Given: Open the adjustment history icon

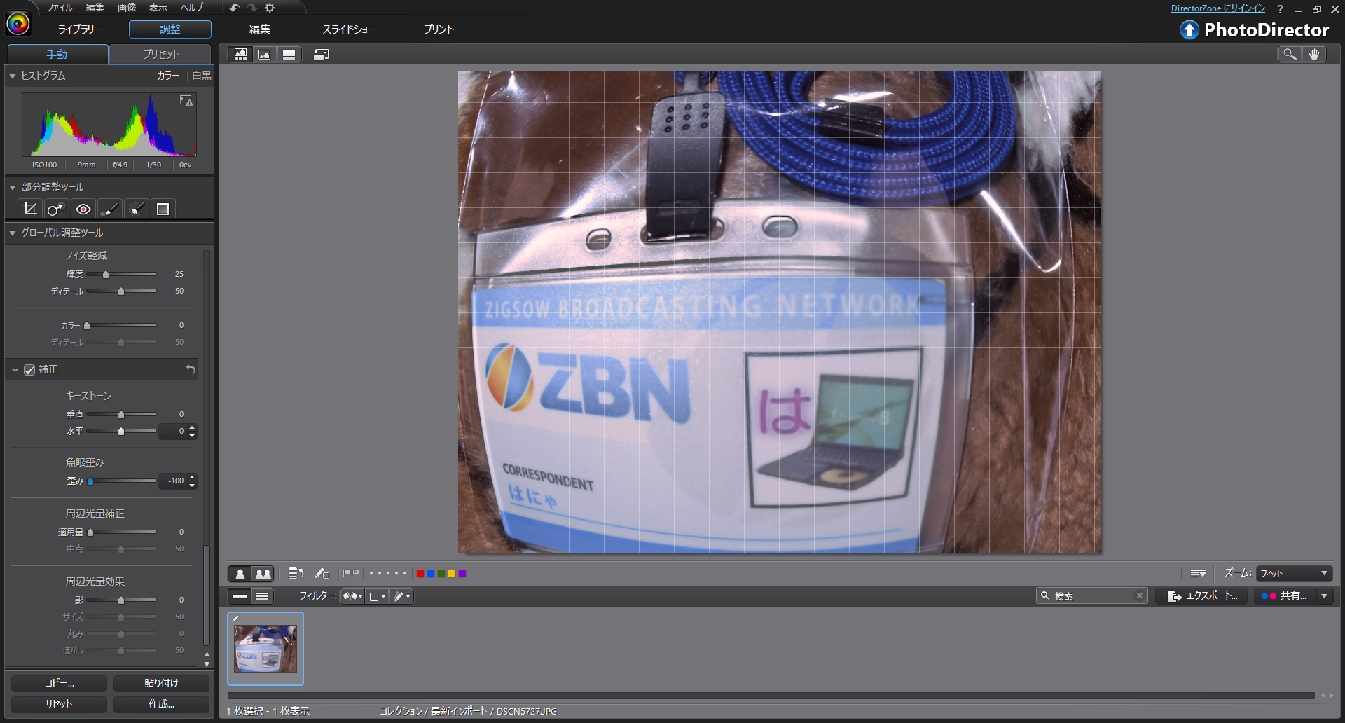Looking at the screenshot, I should [x=296, y=574].
